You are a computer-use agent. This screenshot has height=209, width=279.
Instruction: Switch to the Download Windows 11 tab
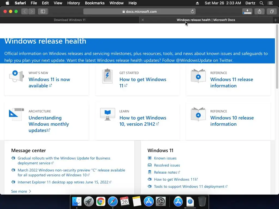pos(69,20)
